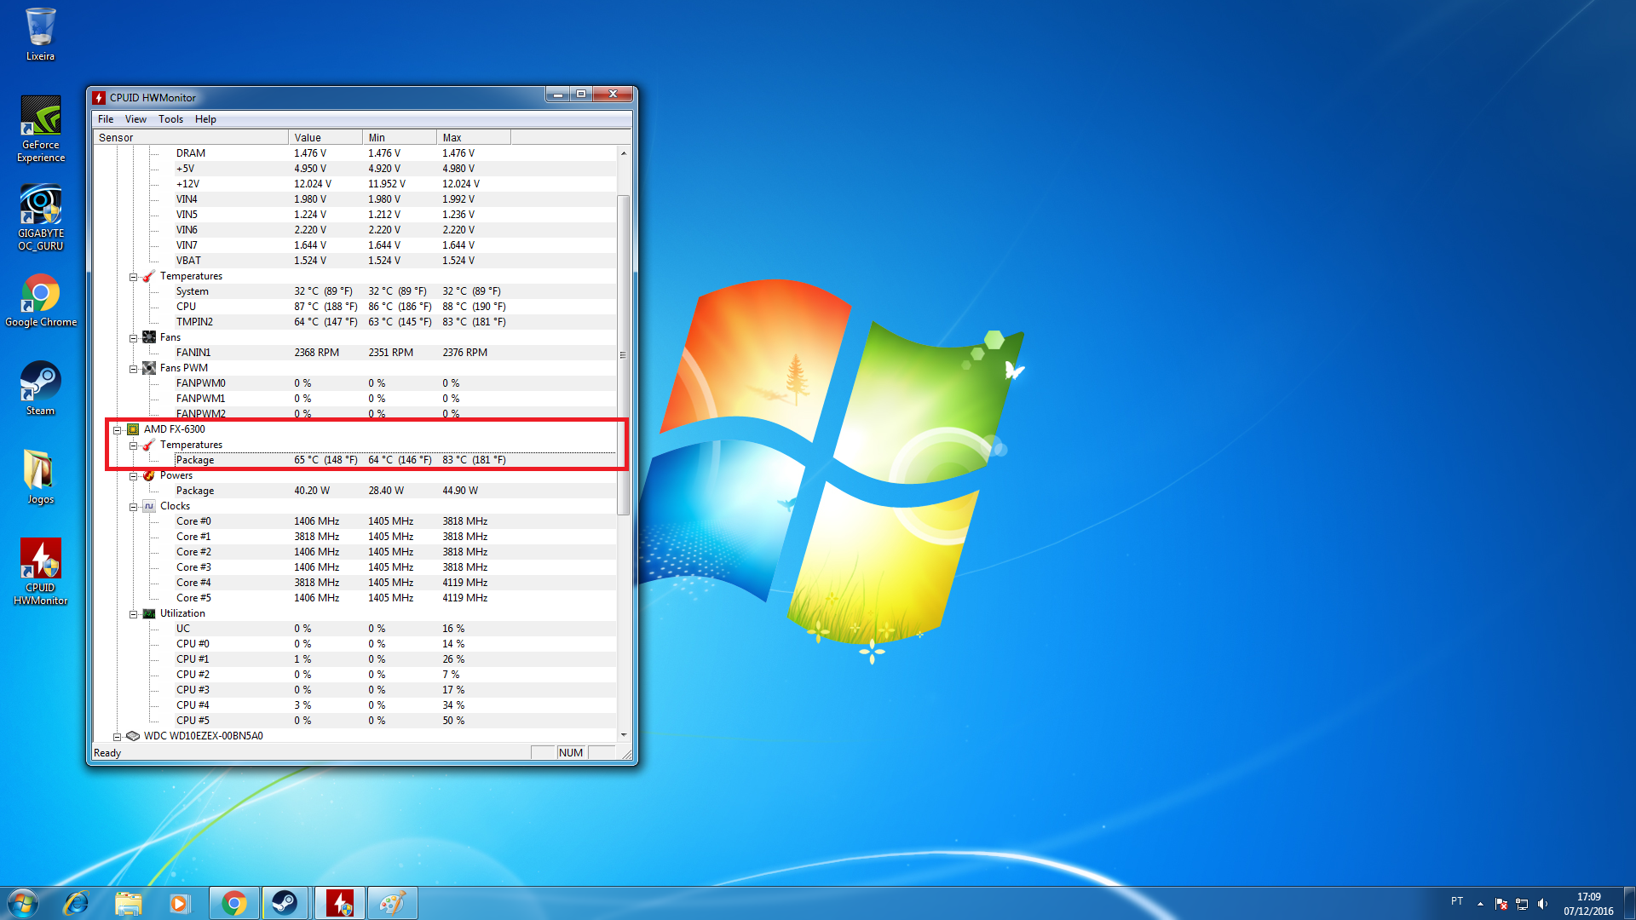Click the Show Desktop button
Viewport: 1636px width, 920px height.
pos(1629,903)
